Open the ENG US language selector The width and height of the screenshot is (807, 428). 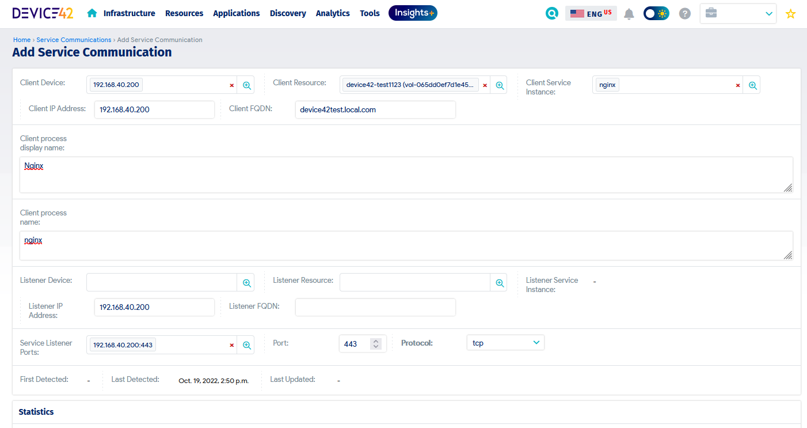(x=591, y=13)
